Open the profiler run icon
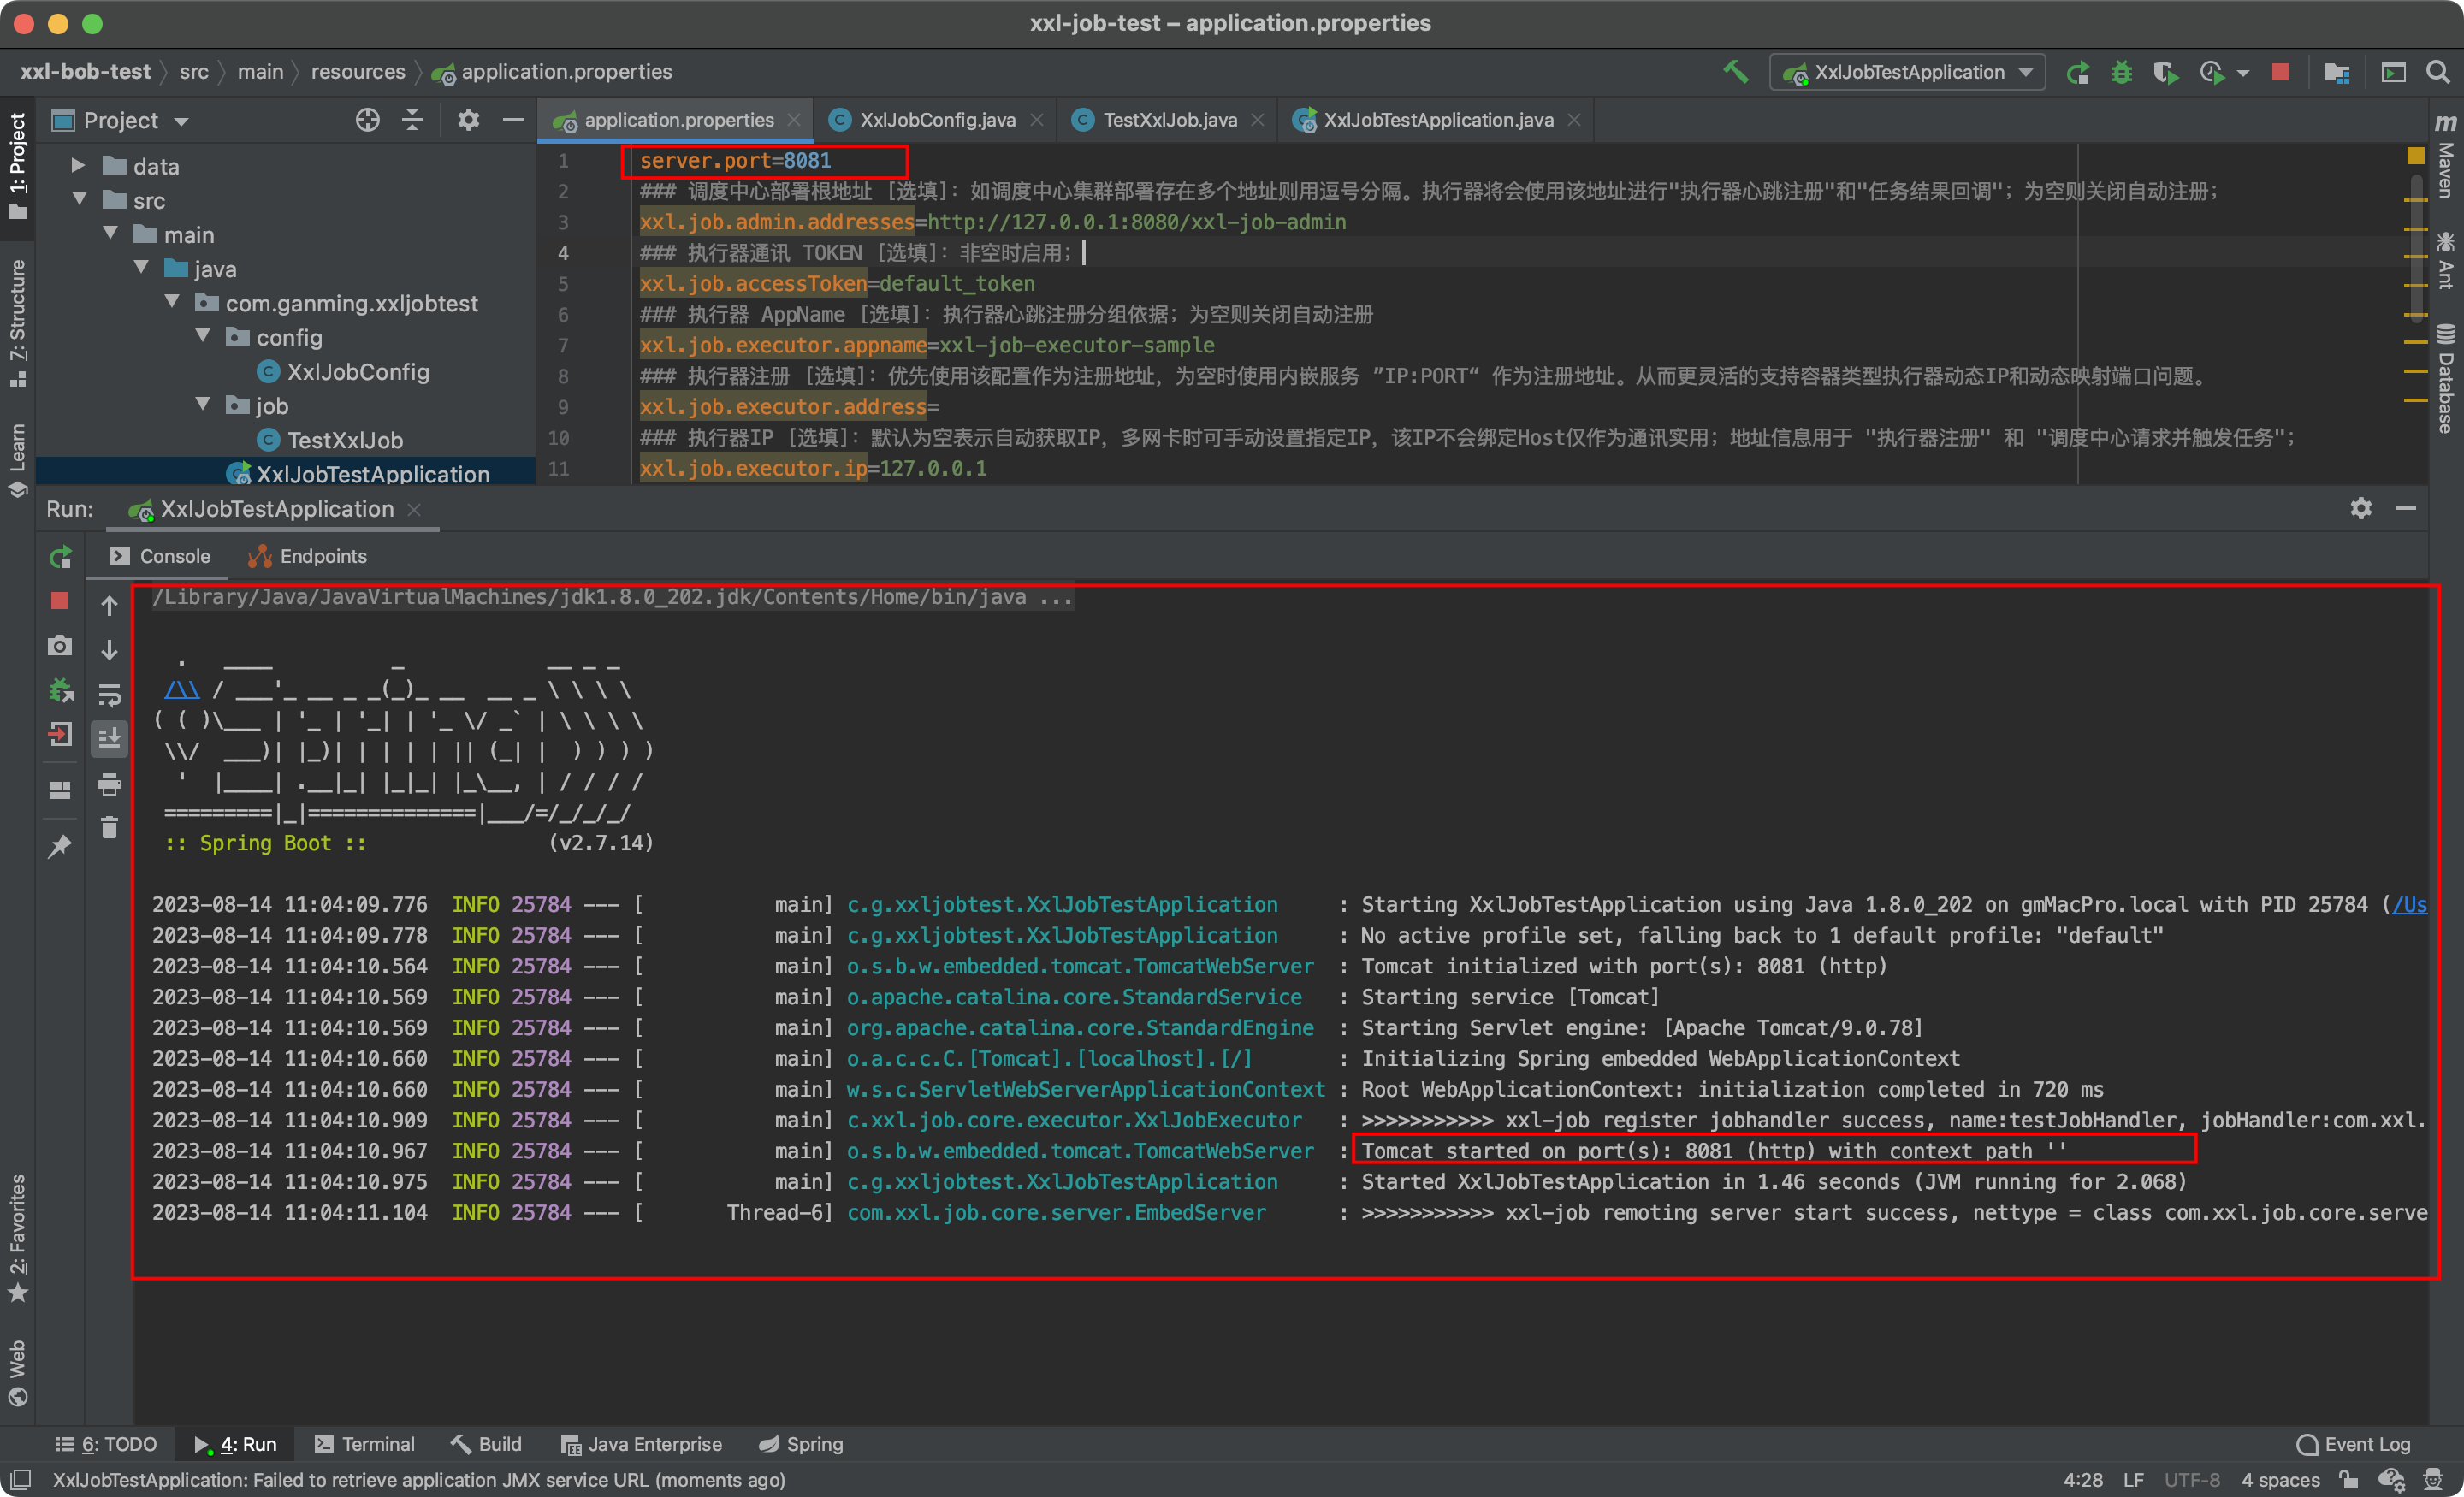The width and height of the screenshot is (2464, 1497). [2212, 72]
